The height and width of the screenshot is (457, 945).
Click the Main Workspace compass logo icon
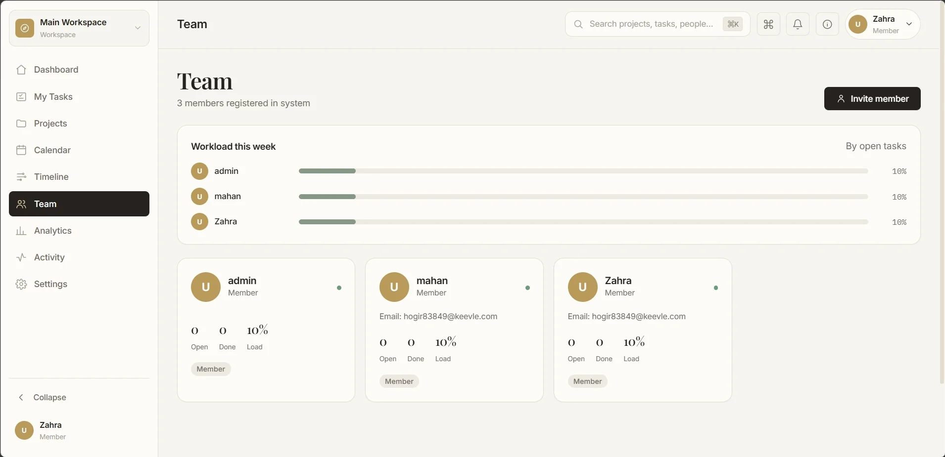[x=25, y=28]
